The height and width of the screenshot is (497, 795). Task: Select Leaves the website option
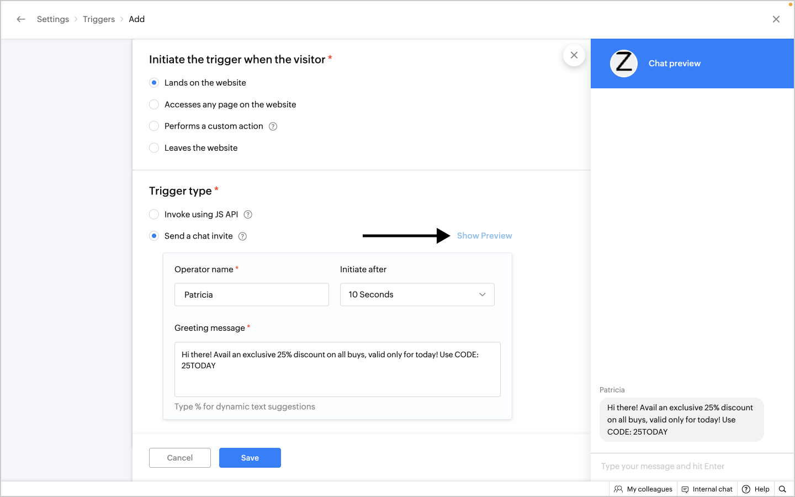click(155, 148)
